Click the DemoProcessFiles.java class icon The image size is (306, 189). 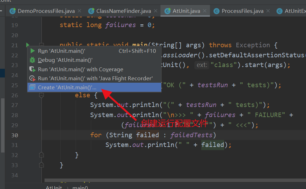(x=13, y=11)
